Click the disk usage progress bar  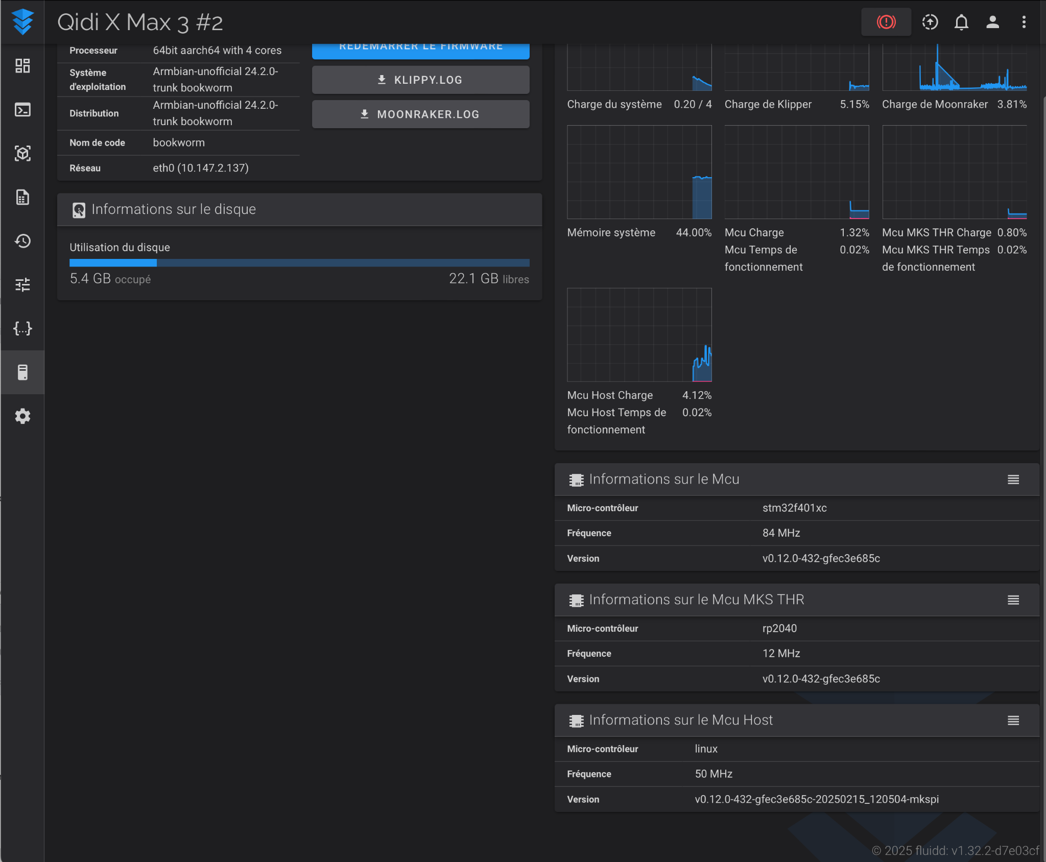(299, 263)
